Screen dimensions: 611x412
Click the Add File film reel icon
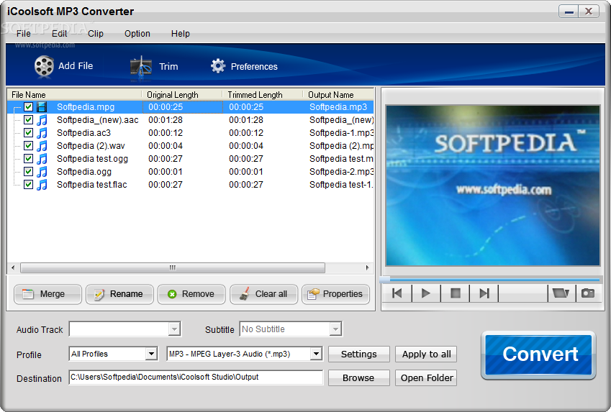tap(44, 66)
